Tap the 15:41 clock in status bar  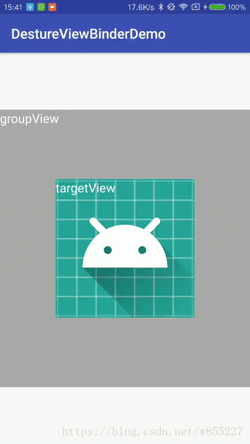coord(13,7)
